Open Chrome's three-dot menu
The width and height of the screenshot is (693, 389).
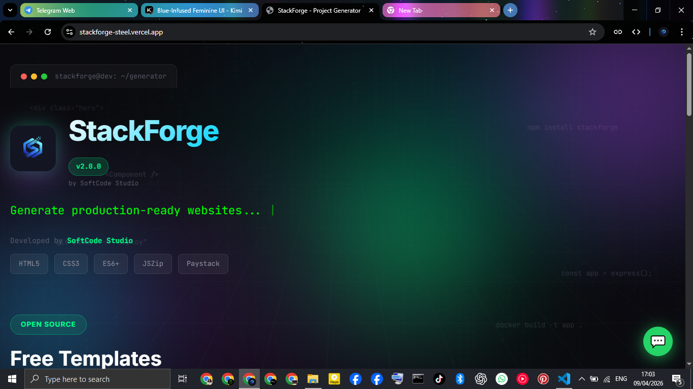click(682, 31)
